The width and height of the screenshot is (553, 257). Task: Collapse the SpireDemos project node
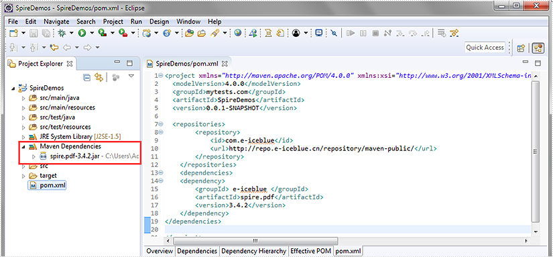click(13, 89)
